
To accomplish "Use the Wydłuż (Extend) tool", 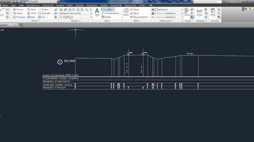I will click(43, 9).
